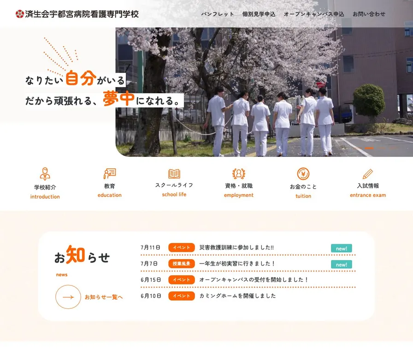Open the パンフレット menu item
This screenshot has width=413, height=355.
pos(218,14)
